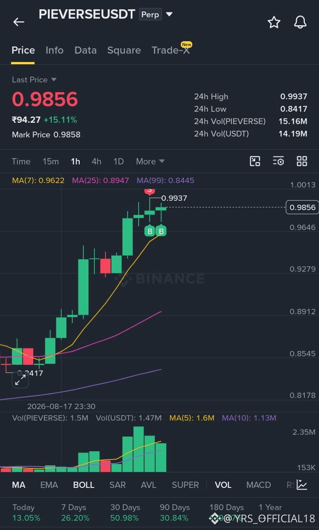The image size is (319, 530).
Task: Tap the red S sell marker
Action: pyautogui.click(x=149, y=191)
